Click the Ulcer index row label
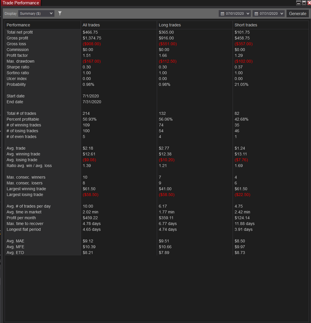Image resolution: width=311 pixels, height=323 pixels. point(17,79)
